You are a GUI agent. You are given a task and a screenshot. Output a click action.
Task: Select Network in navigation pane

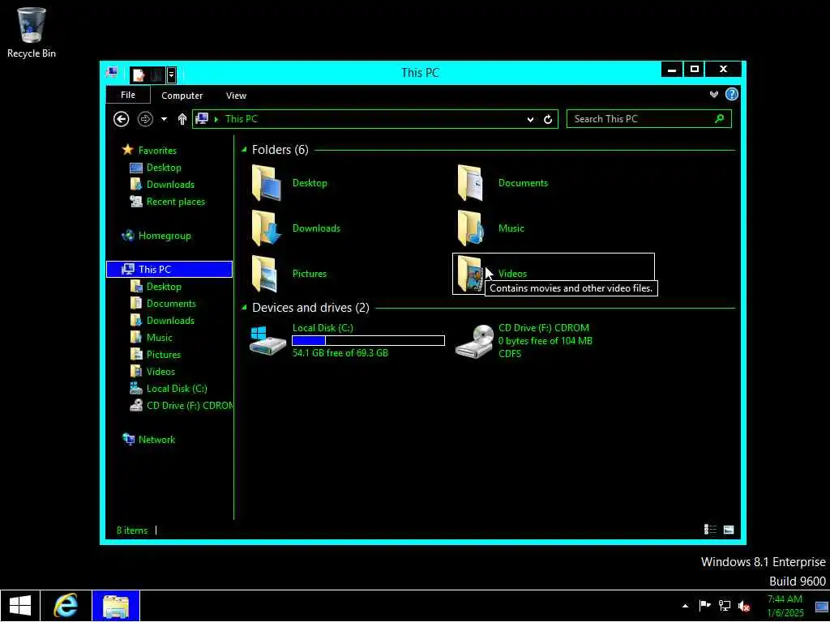[156, 440]
